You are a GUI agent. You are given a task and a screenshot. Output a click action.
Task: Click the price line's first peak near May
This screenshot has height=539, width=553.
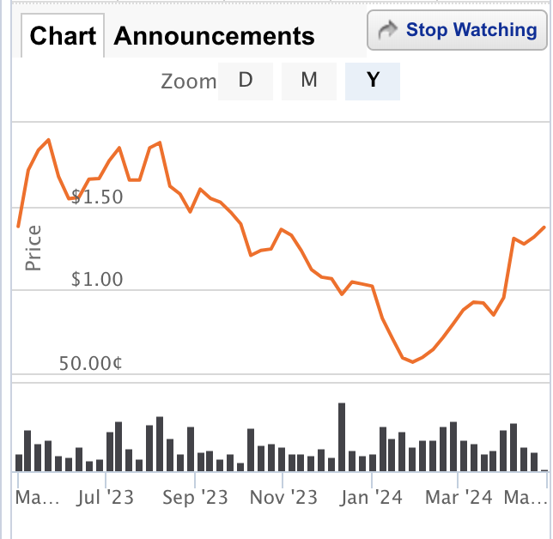pos(49,140)
